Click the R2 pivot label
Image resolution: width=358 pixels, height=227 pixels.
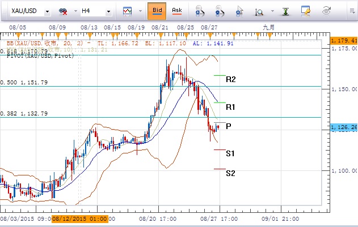coord(230,79)
